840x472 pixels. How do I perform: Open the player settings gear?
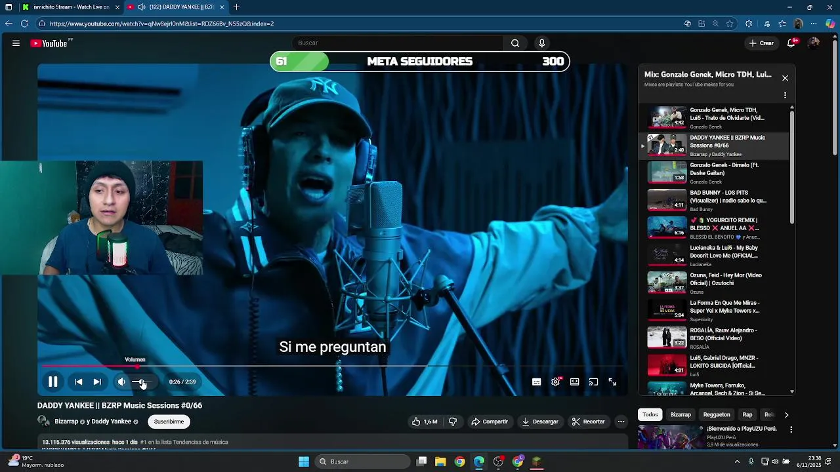[x=555, y=382]
